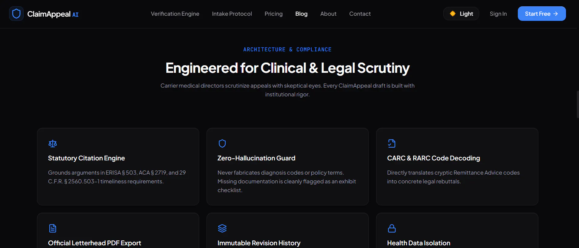Click the sun icon in the theme toggle
Image resolution: width=579 pixels, height=248 pixels.
pos(453,14)
